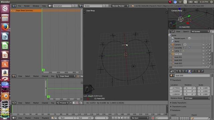Toggle visibility eye for Camera
Screen dimensions: 214x120
click(x=204, y=45)
